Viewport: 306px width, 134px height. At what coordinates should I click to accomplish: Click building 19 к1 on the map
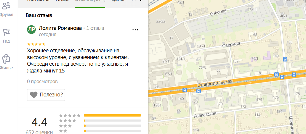tap(201, 46)
